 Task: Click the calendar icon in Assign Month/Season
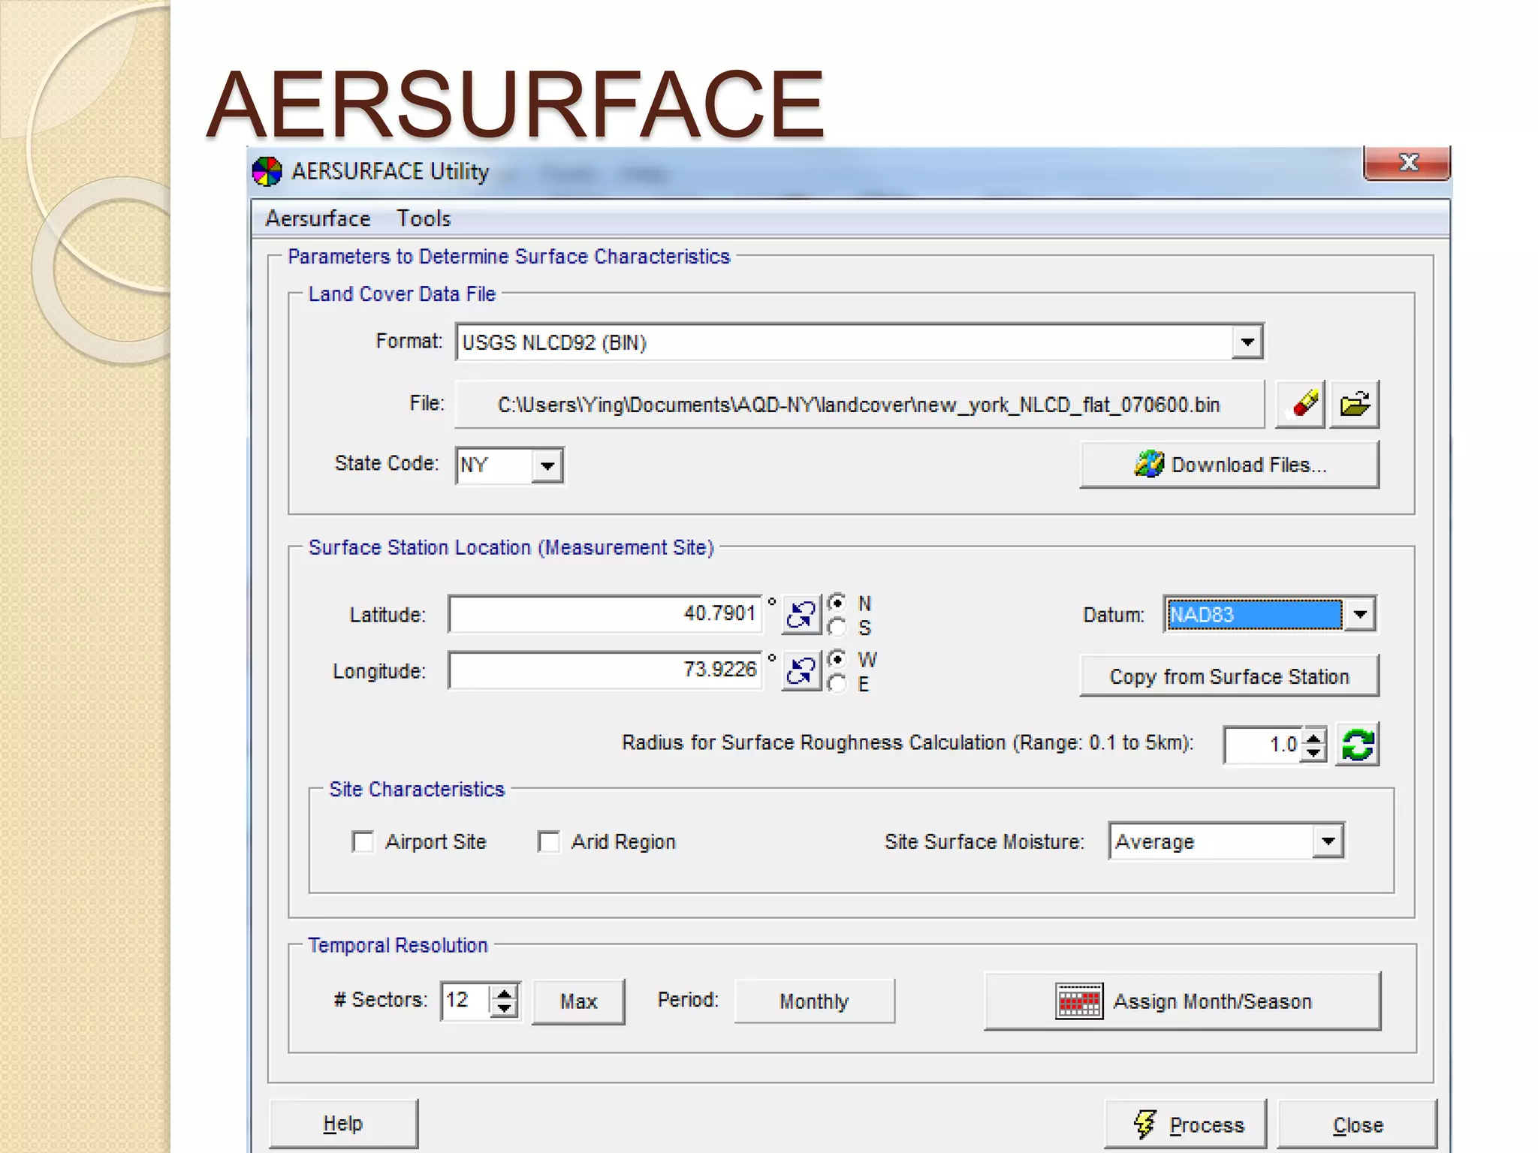[1078, 1001]
